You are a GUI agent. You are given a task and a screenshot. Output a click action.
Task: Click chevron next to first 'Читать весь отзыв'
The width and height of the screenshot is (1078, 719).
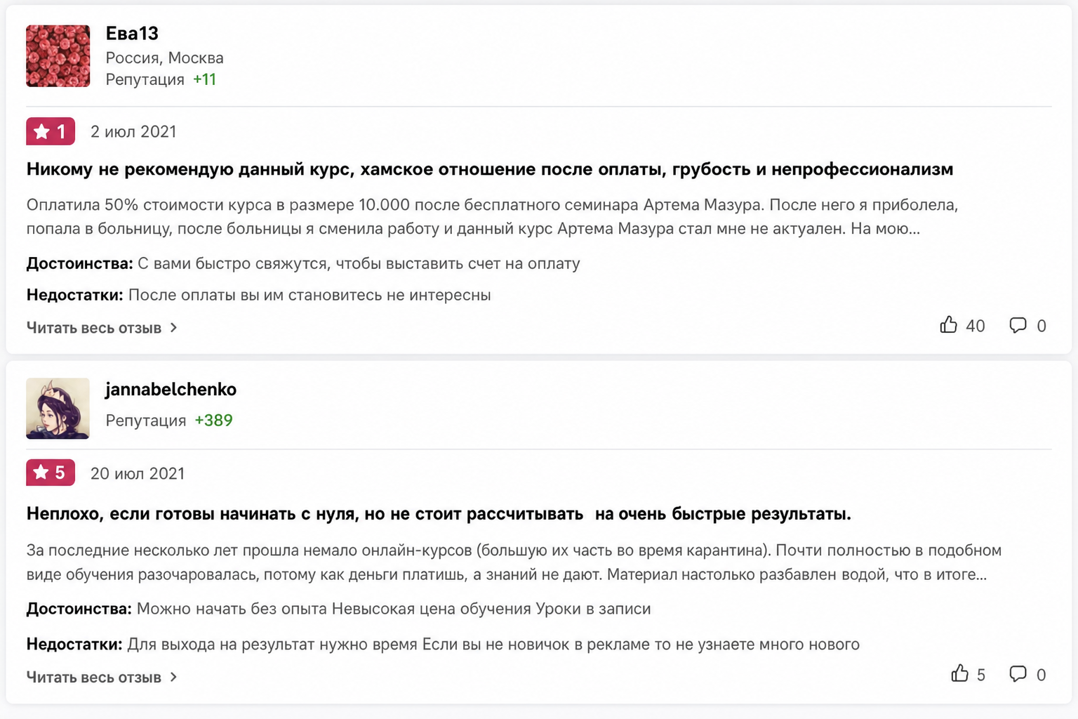coord(173,328)
